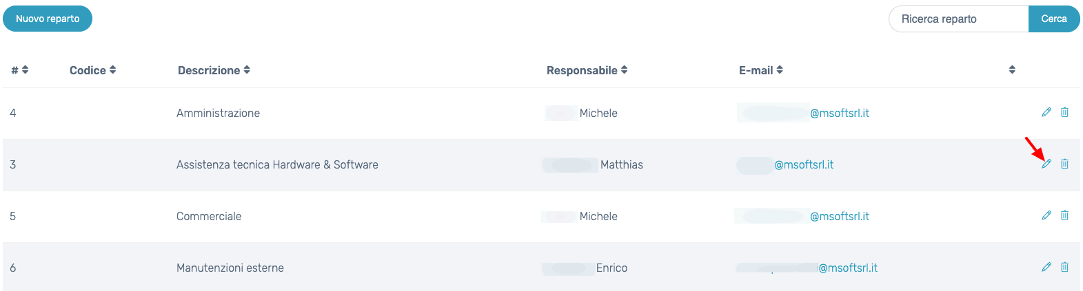This screenshot has width=1083, height=291.
Task: Remove the Commerciale department with trash icon
Action: tap(1064, 215)
